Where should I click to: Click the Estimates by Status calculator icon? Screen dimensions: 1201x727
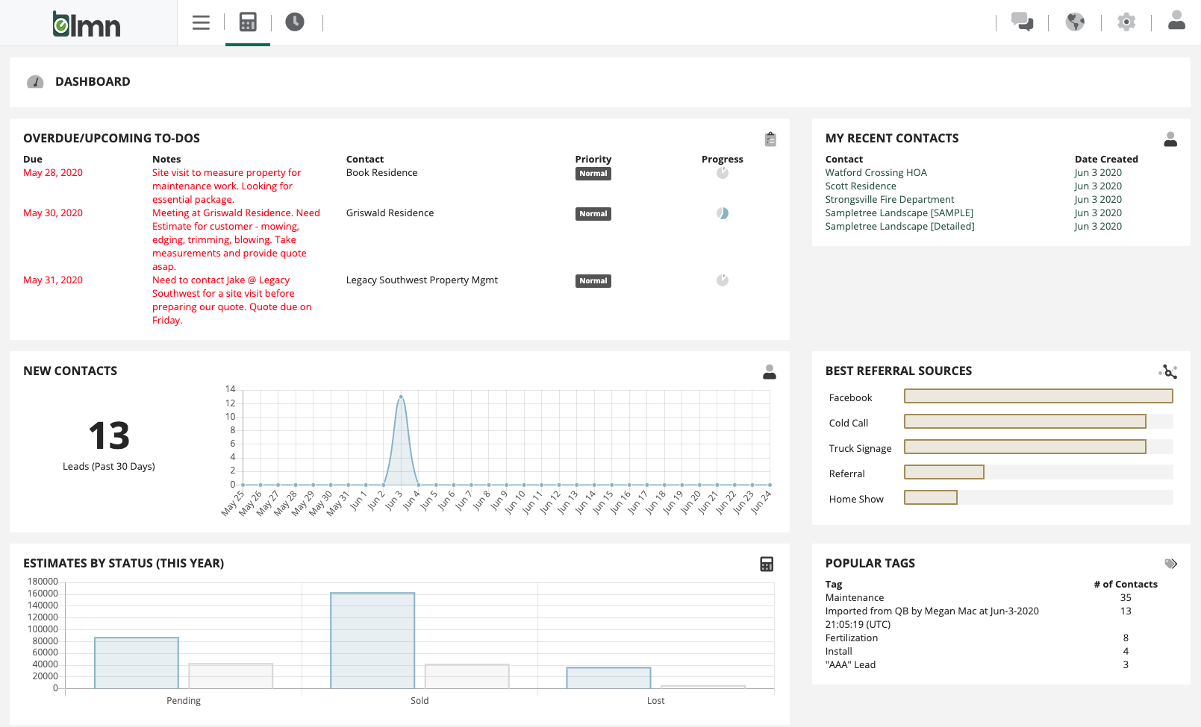(767, 564)
